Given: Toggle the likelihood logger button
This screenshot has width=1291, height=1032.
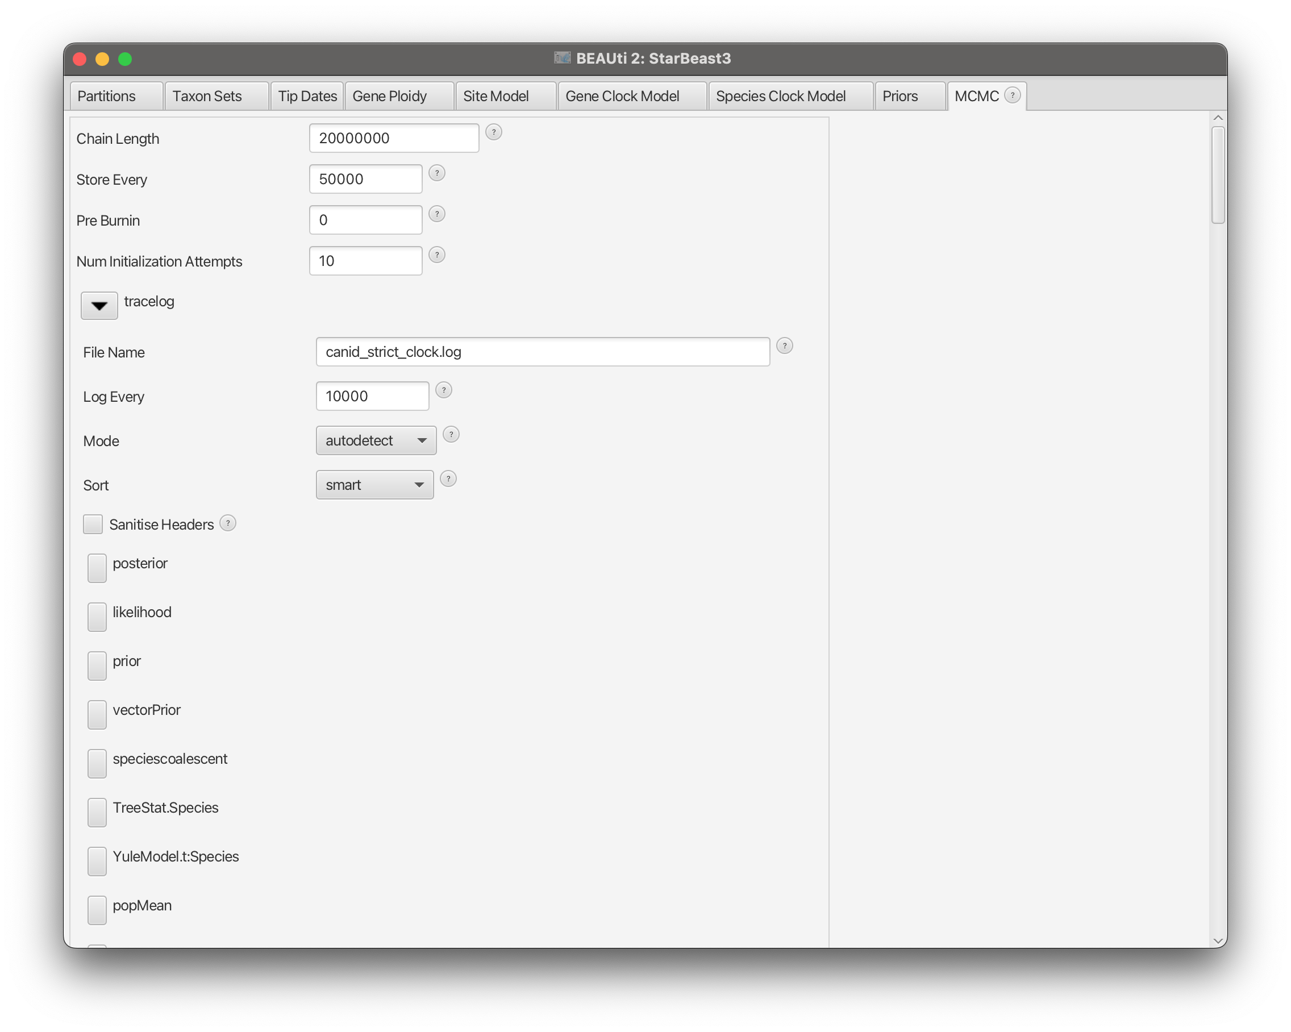Looking at the screenshot, I should coord(97,617).
